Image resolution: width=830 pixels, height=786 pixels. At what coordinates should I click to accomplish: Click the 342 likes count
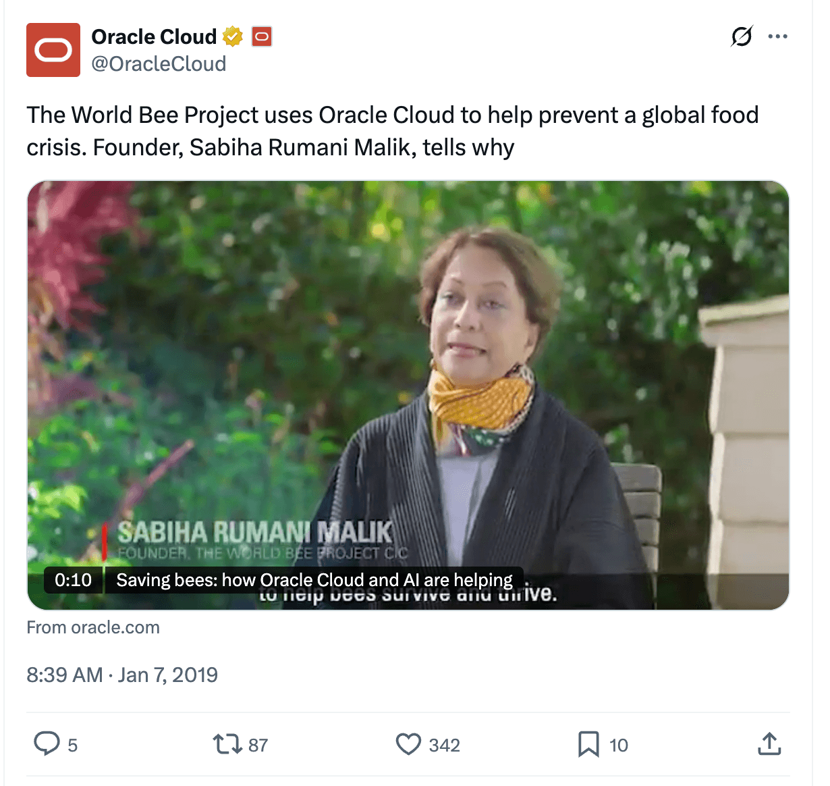point(444,745)
